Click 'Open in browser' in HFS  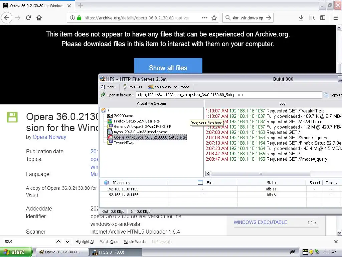pos(117,95)
